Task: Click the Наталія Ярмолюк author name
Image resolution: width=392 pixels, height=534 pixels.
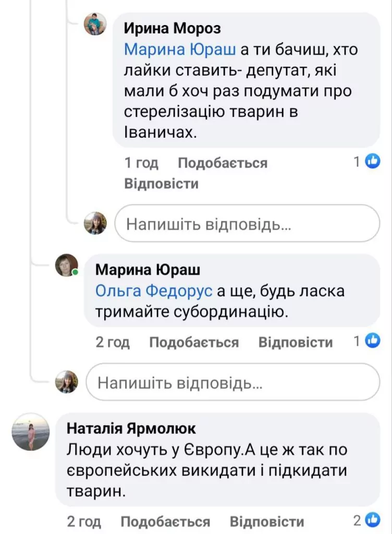Action: pyautogui.click(x=131, y=429)
